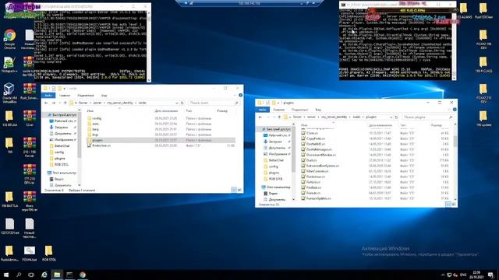The width and height of the screenshot is (499, 280).
Task: Select the 177-210 DEV.rar archive on desktop
Action: (x=30, y=174)
